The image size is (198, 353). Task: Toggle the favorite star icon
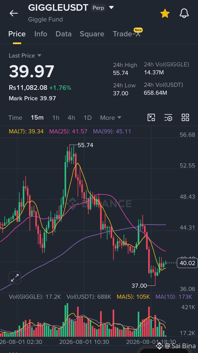(165, 13)
